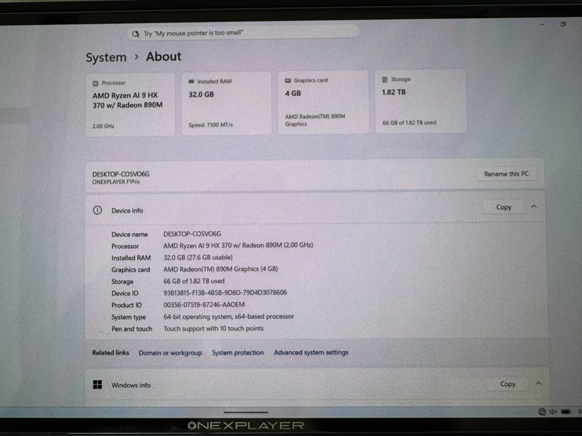Click the settings search input field

(x=243, y=33)
